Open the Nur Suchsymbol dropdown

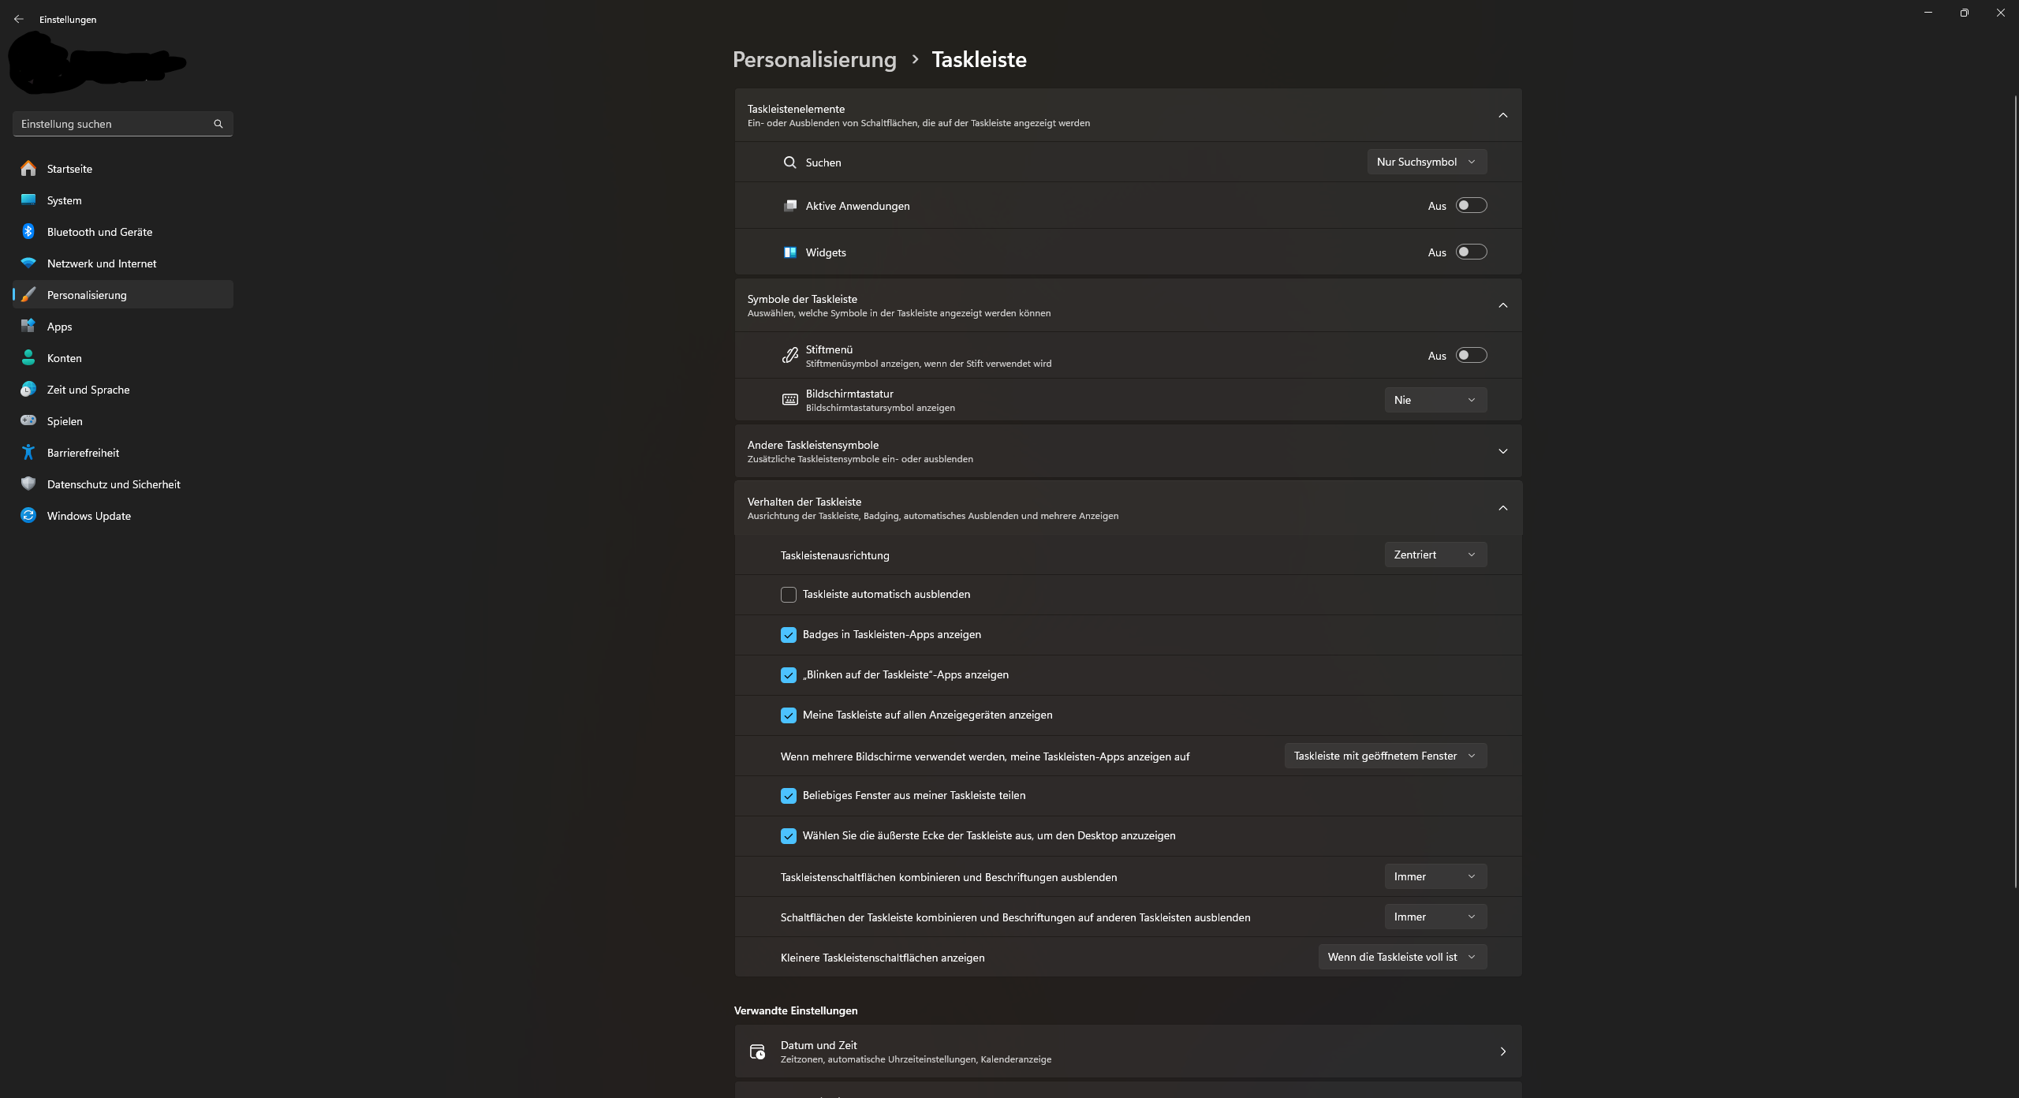pyautogui.click(x=1426, y=162)
